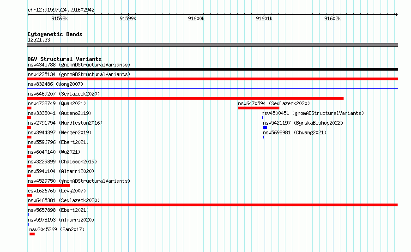The image size is (411, 252).
Task: Click the chr12:91597524..91602942 coordinate label
Action: [61, 10]
